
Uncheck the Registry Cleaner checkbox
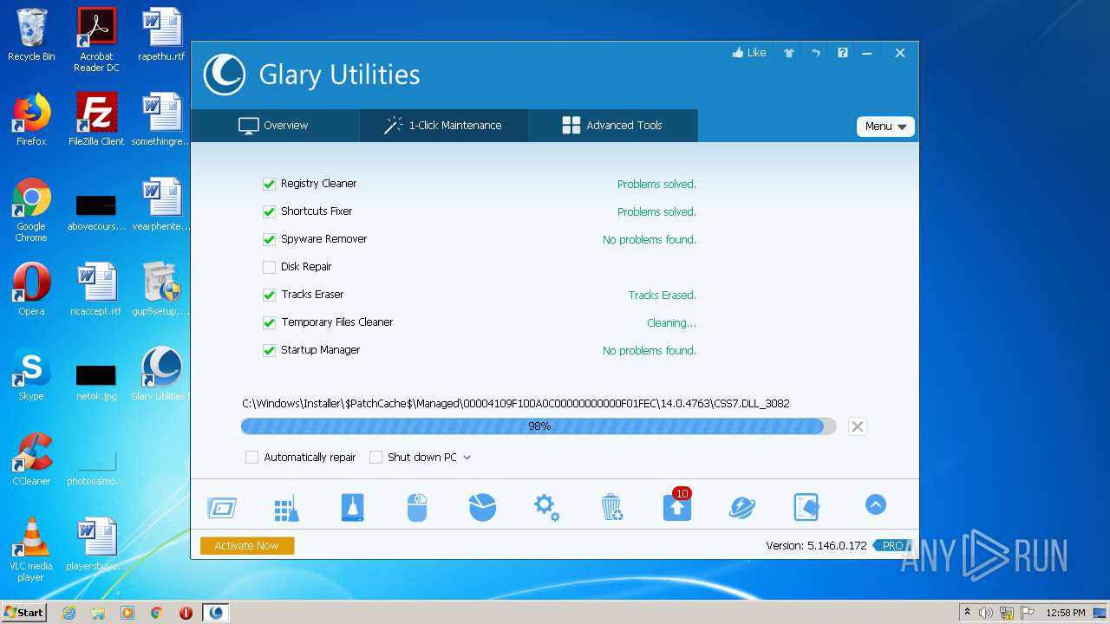point(269,184)
